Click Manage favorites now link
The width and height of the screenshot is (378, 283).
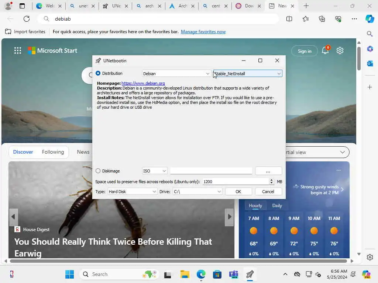(203, 32)
